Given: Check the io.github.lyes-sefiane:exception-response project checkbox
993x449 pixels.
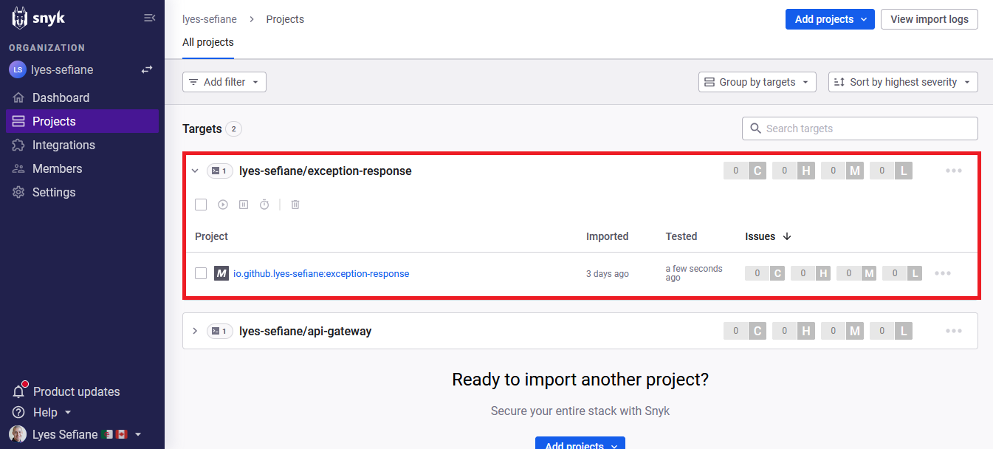Looking at the screenshot, I should (x=201, y=273).
